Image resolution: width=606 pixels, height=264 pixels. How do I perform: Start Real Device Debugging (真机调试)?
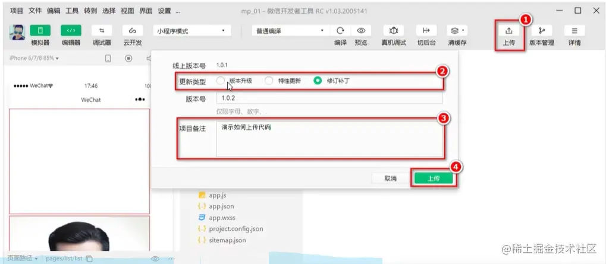pos(394,30)
